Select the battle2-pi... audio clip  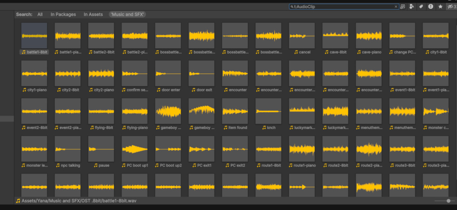pos(135,39)
